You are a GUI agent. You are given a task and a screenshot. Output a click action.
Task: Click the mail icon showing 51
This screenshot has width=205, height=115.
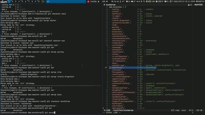165,2
